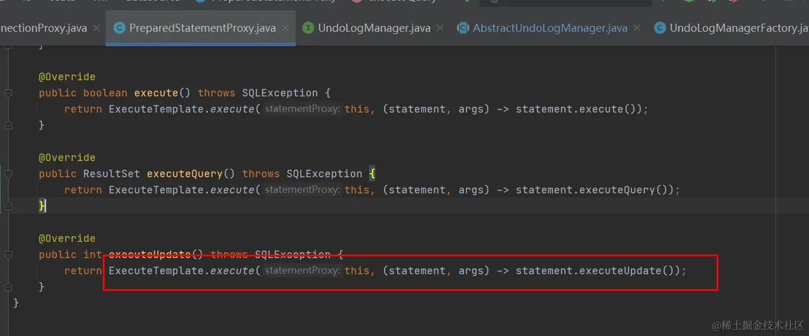
Task: Click the @Override annotation of executeQuery()
Action: (x=67, y=158)
